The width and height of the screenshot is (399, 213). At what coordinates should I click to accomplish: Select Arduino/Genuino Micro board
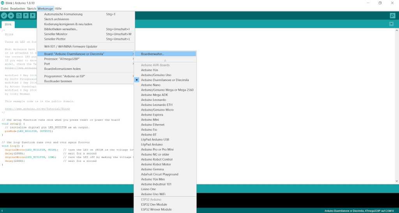pos(165,110)
